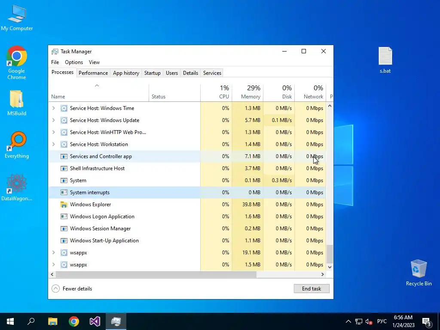Click the Windows Start-Up Application icon

click(x=64, y=241)
